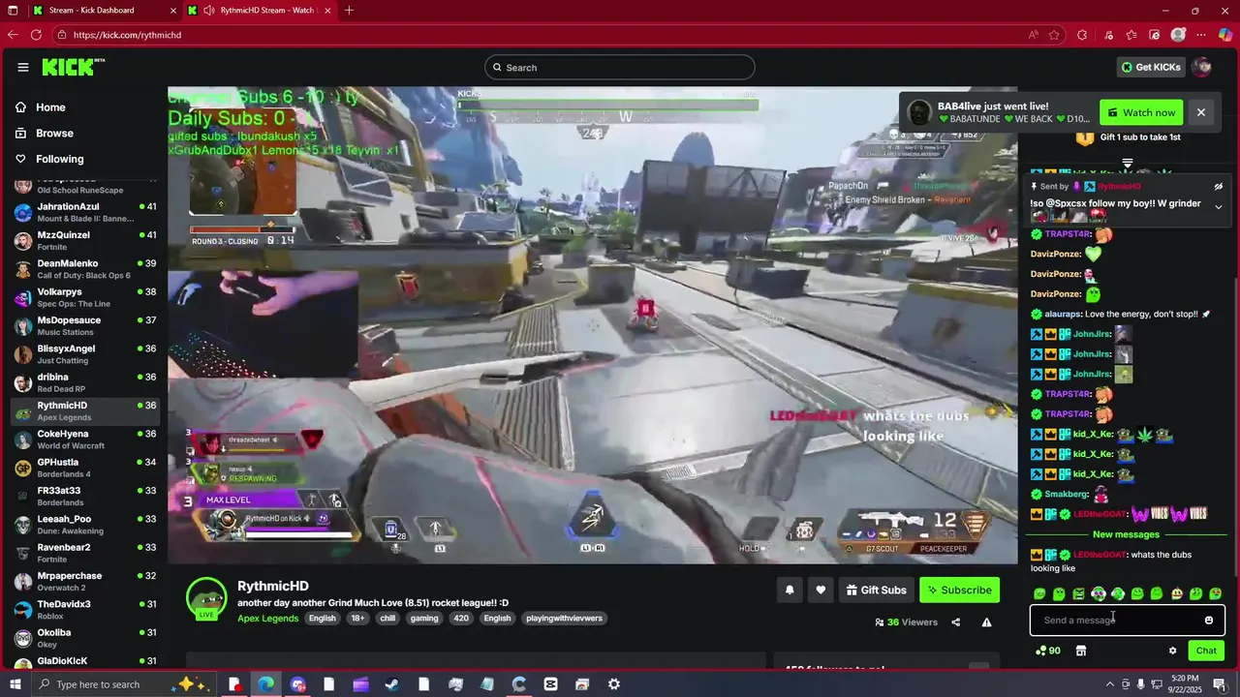The image size is (1240, 697).
Task: Open Ravenbear2 channel in sidebar
Action: 85,553
